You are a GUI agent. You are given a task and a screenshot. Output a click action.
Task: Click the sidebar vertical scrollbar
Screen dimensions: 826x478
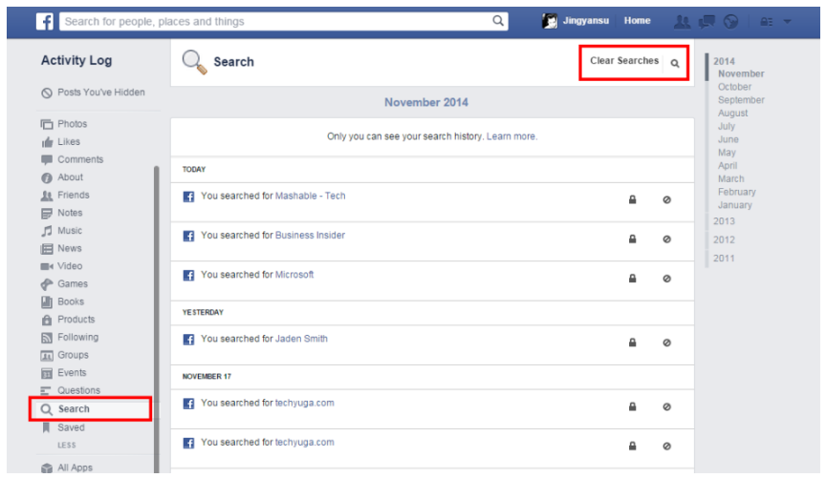coord(157,320)
